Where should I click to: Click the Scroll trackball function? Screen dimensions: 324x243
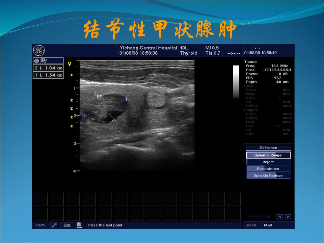(251, 225)
